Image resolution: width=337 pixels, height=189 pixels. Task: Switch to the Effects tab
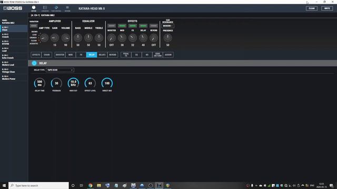(36, 55)
